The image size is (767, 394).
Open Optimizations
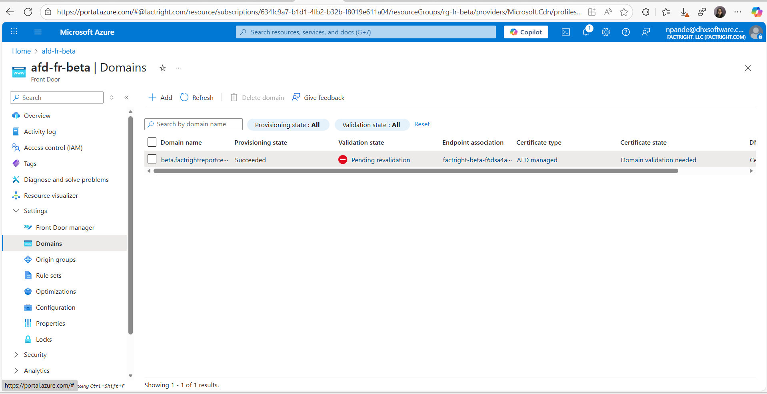point(56,292)
